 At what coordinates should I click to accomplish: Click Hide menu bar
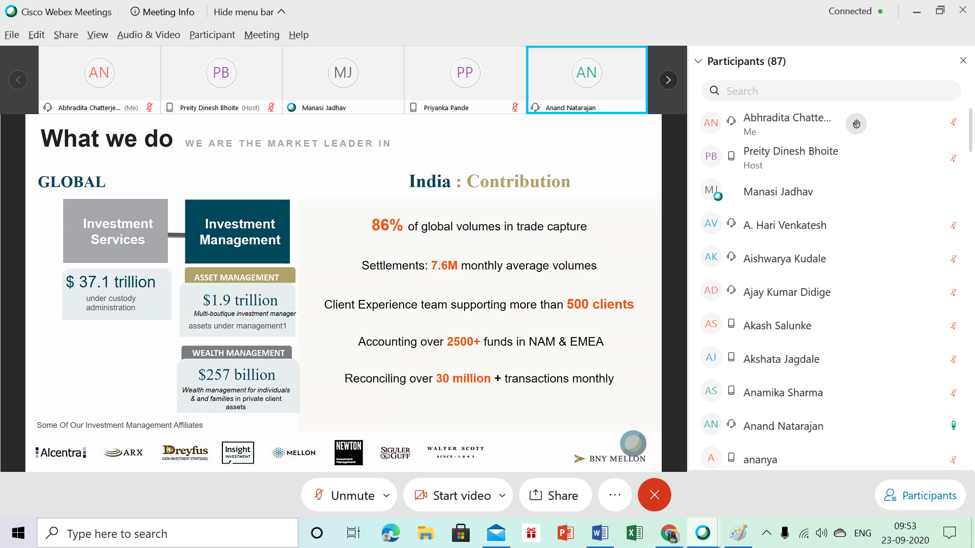pos(249,12)
